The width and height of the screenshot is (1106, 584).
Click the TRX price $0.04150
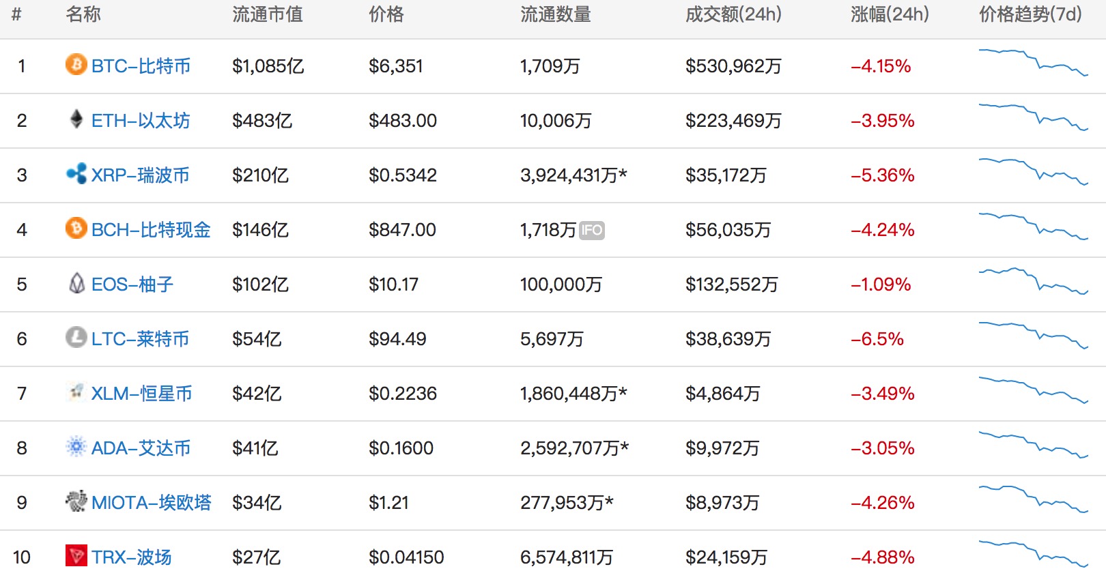coord(406,557)
